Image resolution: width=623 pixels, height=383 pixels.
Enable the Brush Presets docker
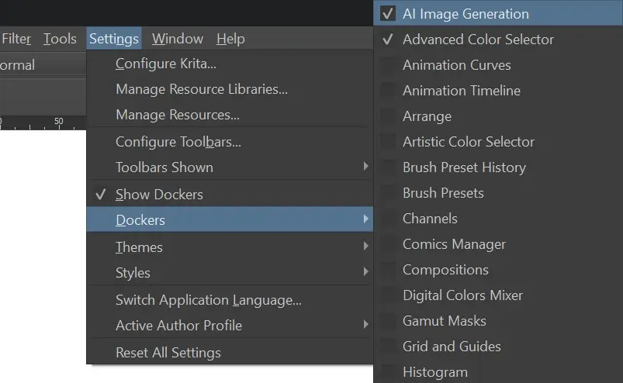pos(498,193)
